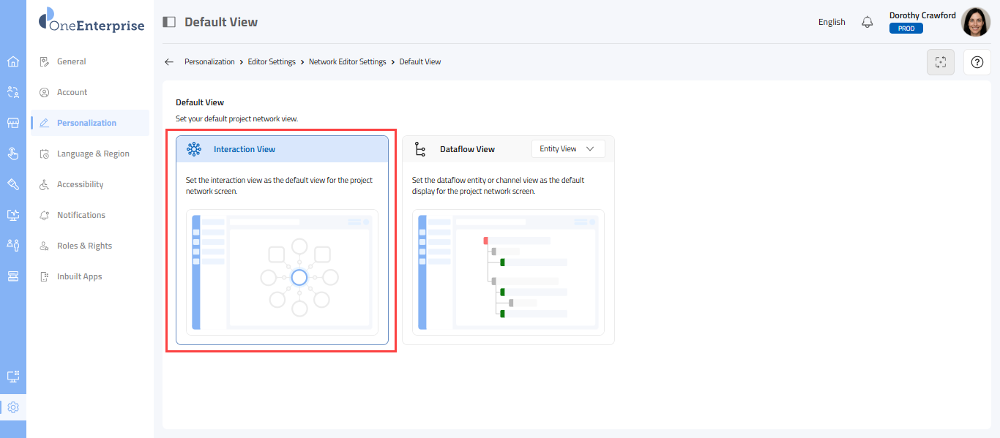1000x438 pixels.
Task: Click the back arrow in breadcrumb
Action: click(x=169, y=62)
